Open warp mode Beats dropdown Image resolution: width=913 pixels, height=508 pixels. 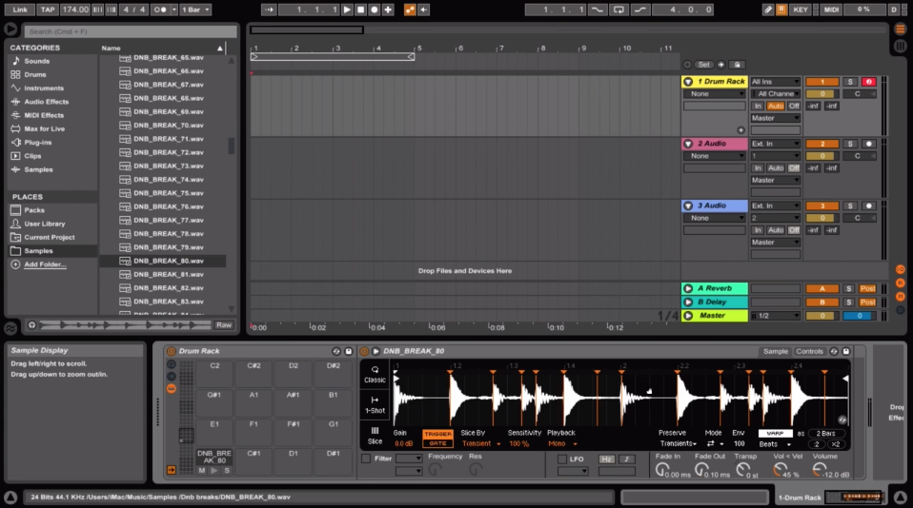tap(775, 444)
